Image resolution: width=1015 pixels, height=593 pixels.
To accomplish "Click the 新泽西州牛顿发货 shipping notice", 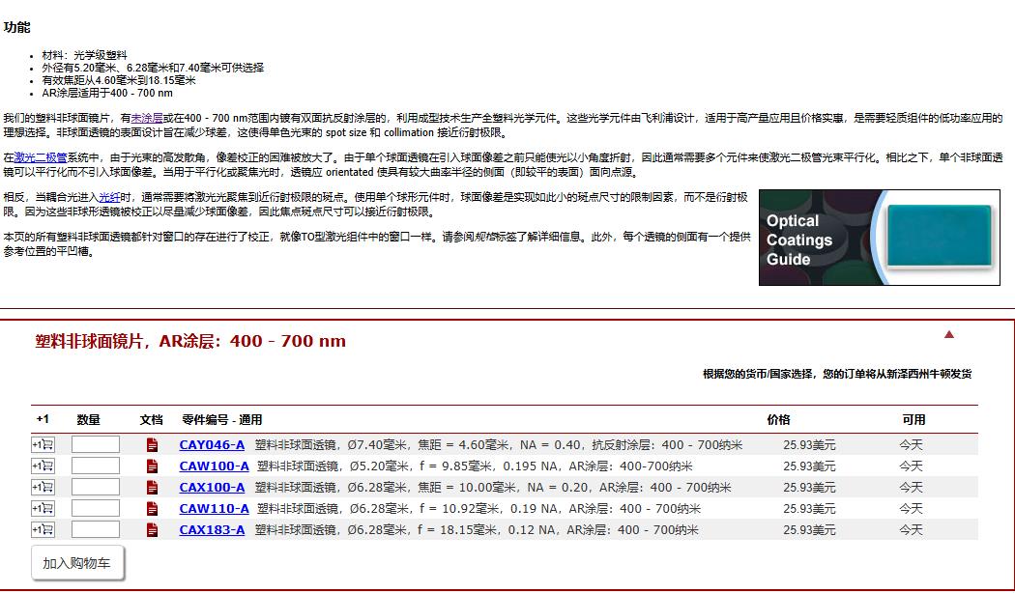I will (x=837, y=374).
